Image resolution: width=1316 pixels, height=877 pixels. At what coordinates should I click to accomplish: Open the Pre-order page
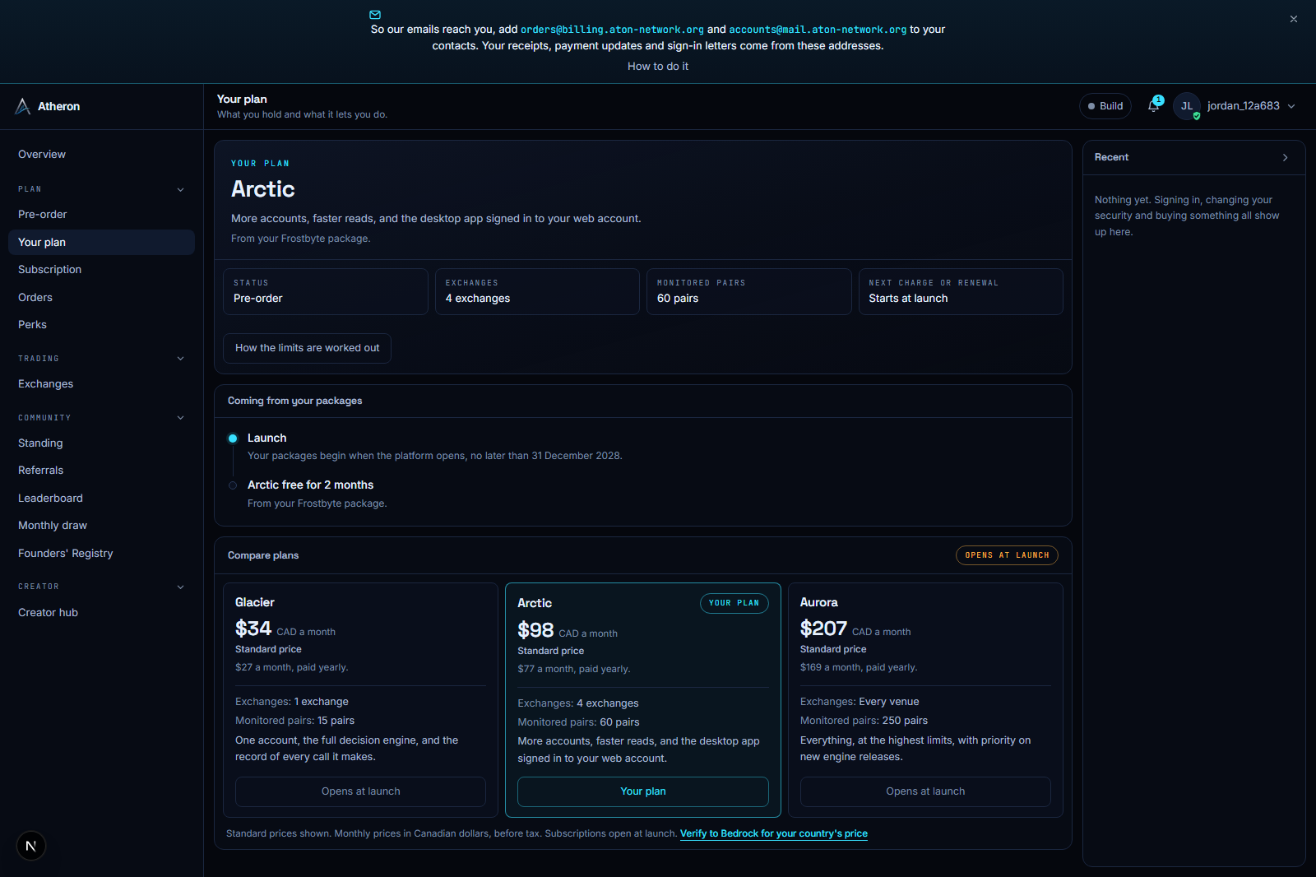pyautogui.click(x=101, y=214)
